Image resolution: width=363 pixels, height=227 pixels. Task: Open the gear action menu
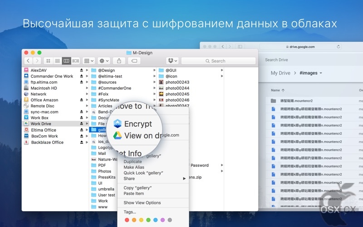point(104,61)
